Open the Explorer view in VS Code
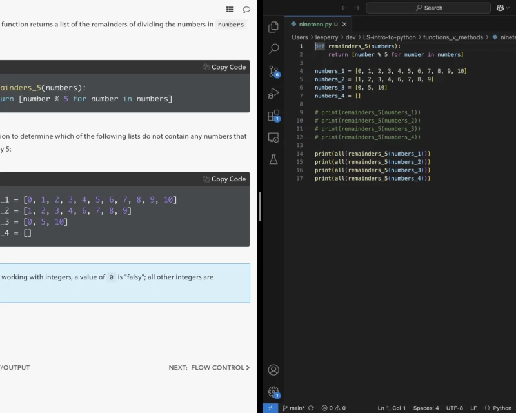Image resolution: width=516 pixels, height=413 pixels. 273,28
